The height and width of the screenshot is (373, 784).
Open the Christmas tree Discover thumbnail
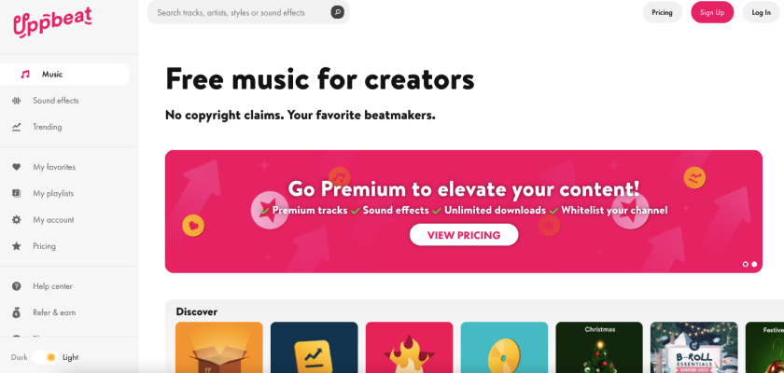(x=599, y=347)
